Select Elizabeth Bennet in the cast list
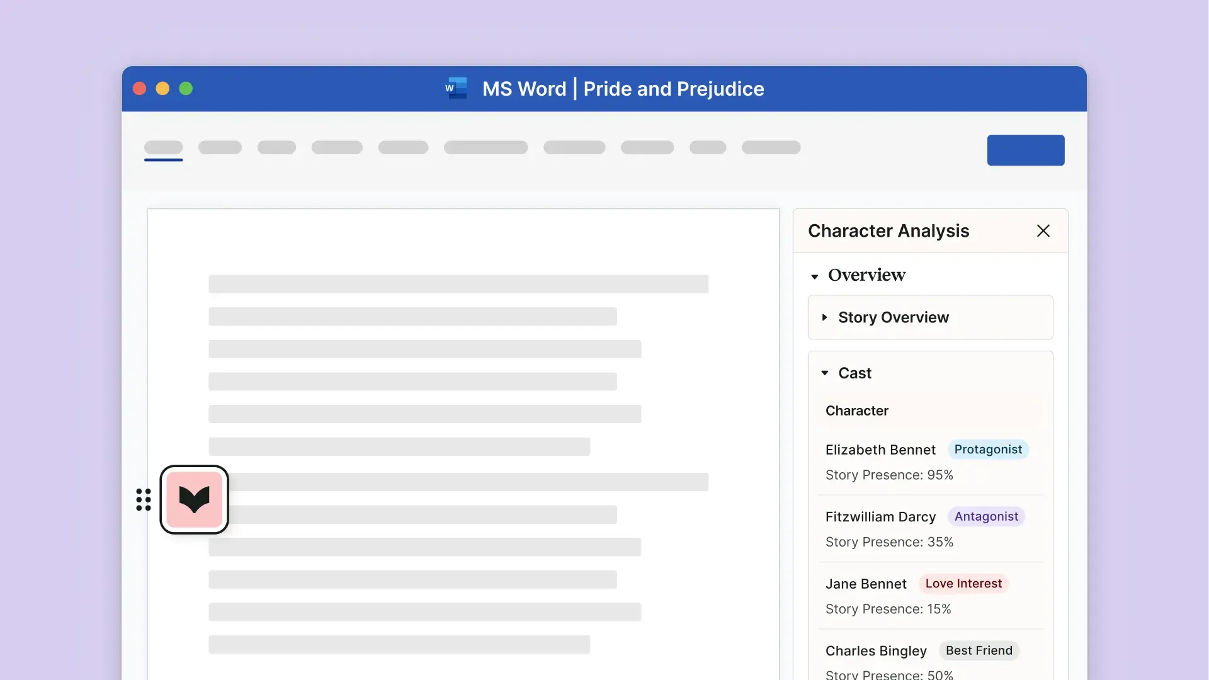 pos(880,450)
